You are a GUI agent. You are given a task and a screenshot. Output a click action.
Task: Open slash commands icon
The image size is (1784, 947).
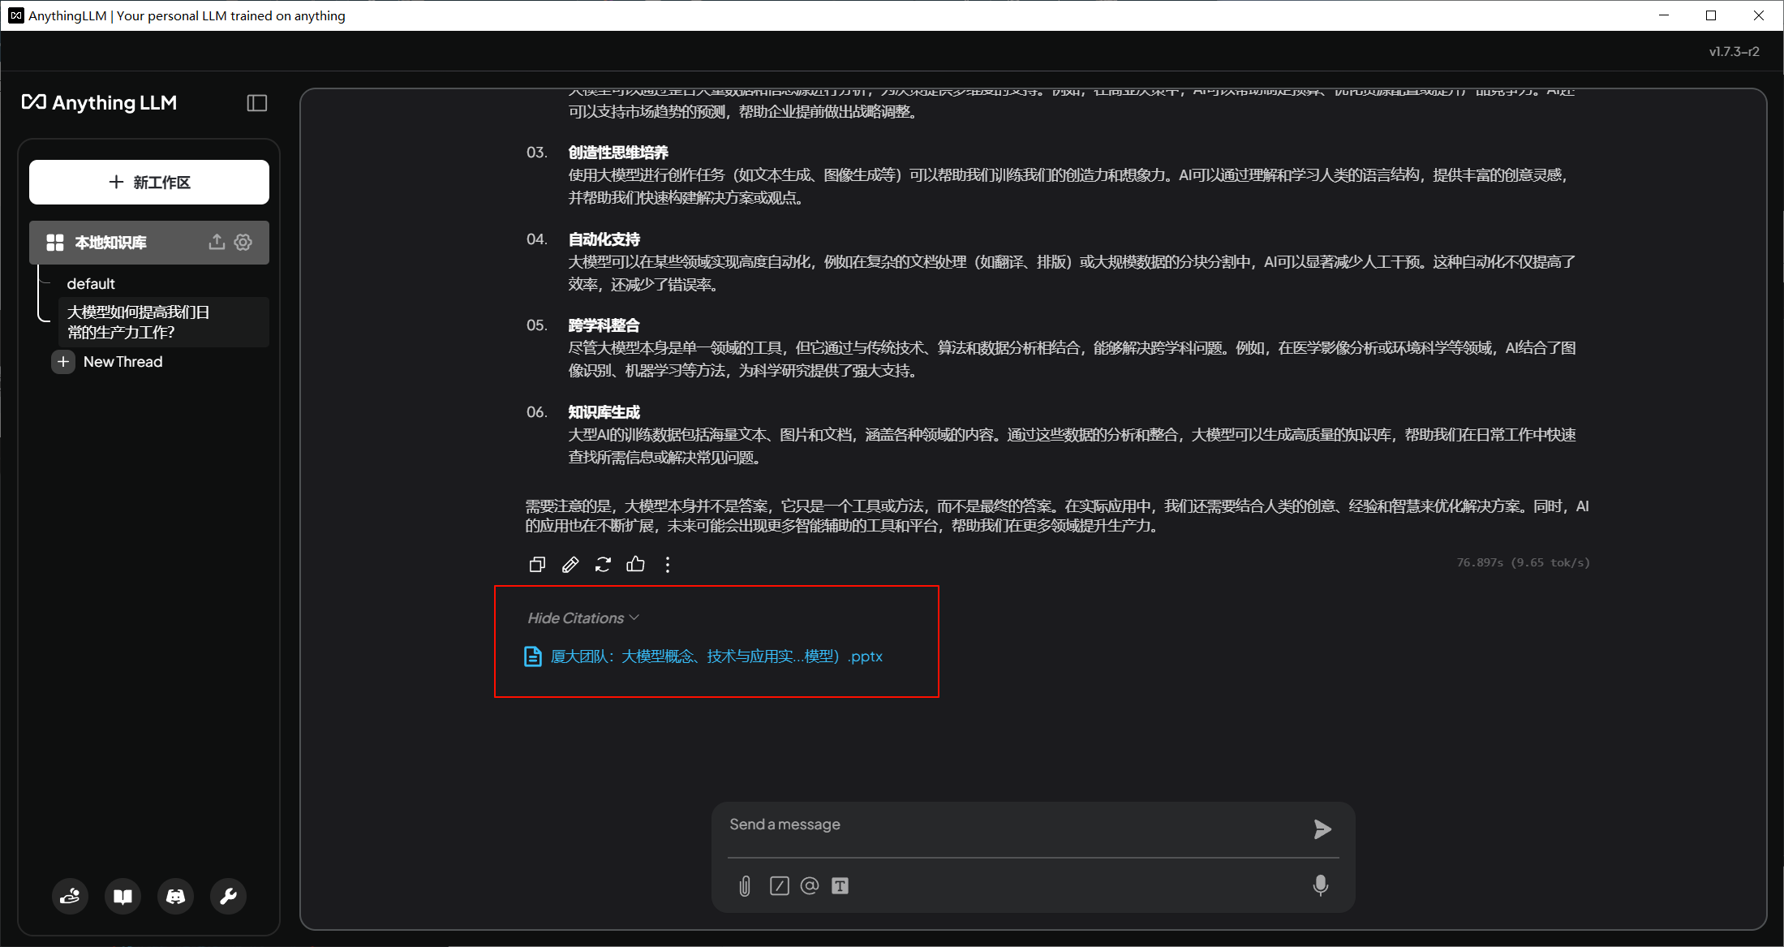coord(780,886)
